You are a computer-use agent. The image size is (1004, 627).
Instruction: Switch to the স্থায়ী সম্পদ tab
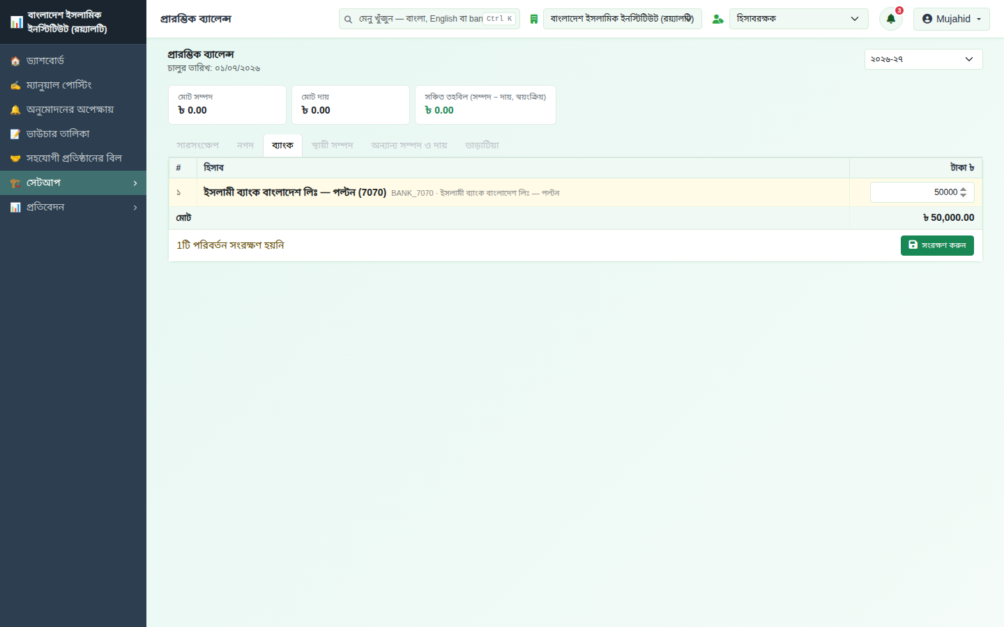point(333,146)
